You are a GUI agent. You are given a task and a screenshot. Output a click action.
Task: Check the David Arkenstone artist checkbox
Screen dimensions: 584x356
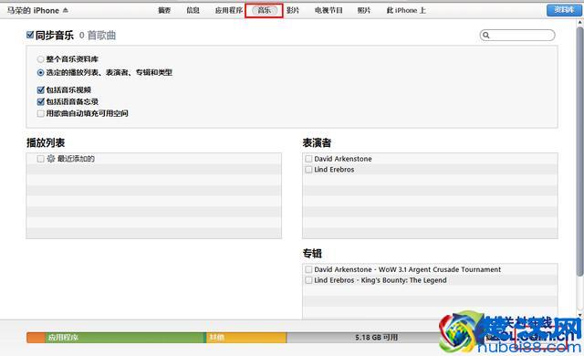[x=308, y=159]
